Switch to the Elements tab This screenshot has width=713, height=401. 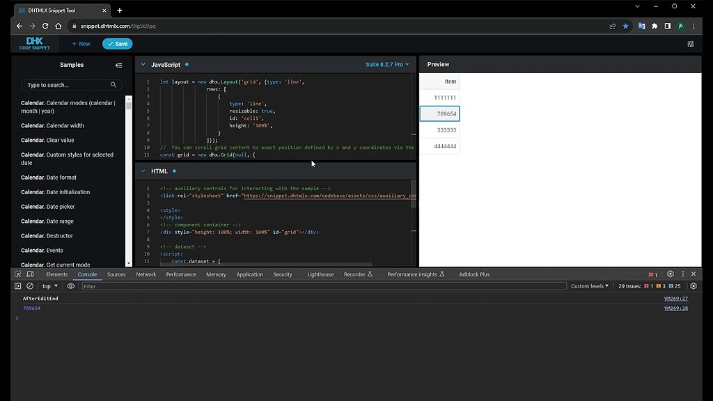[x=57, y=274]
